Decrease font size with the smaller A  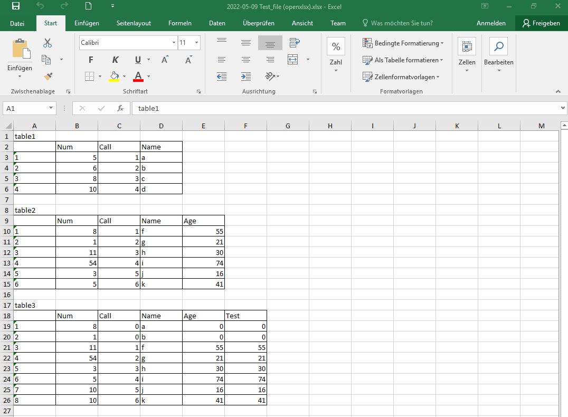coord(188,60)
